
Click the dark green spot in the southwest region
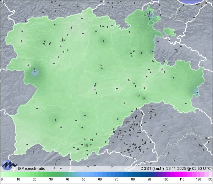tap(55, 120)
